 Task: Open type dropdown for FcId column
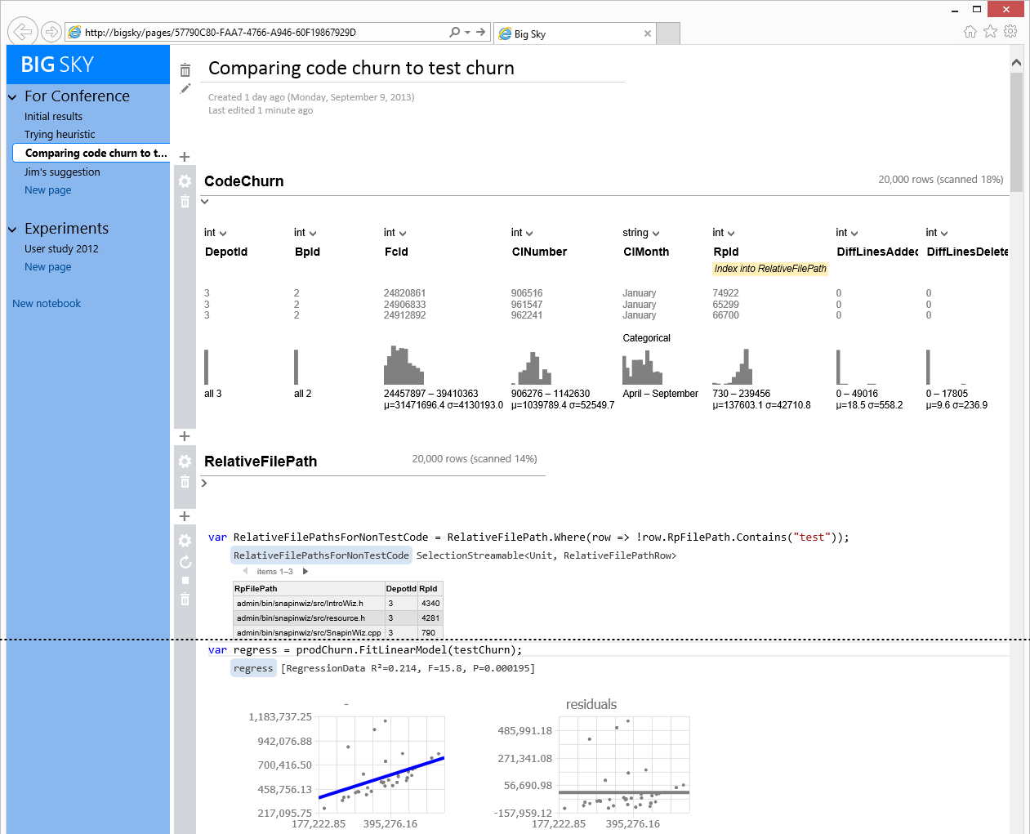click(x=403, y=234)
